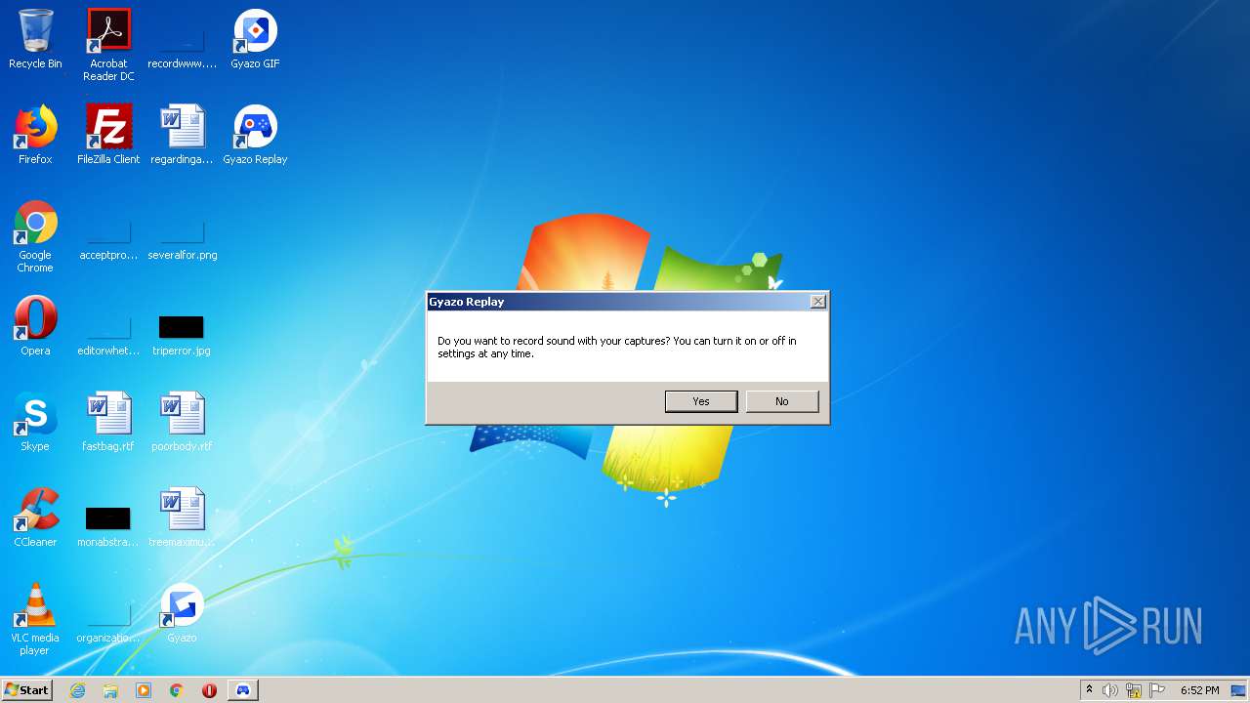The image size is (1250, 703).
Task: Click the 6:52 PM clock
Action: (1199, 690)
